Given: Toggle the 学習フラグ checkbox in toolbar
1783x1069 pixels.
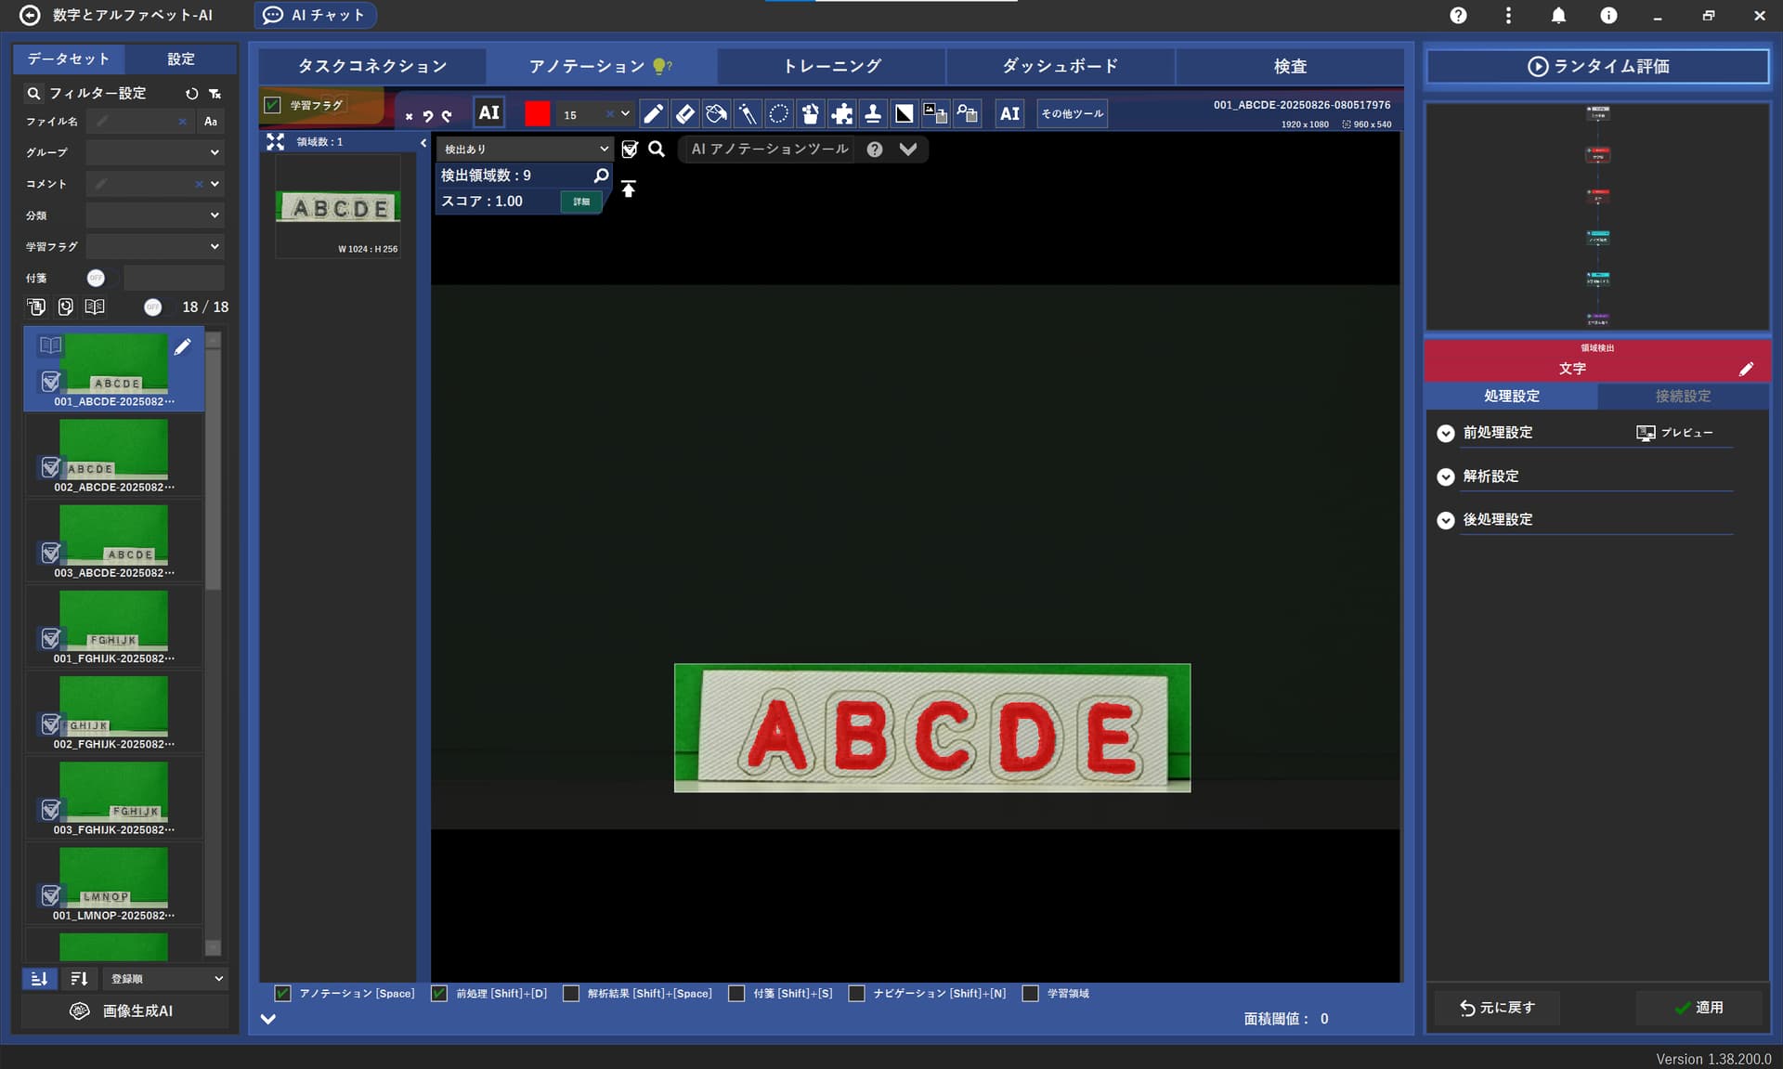Looking at the screenshot, I should point(272,105).
